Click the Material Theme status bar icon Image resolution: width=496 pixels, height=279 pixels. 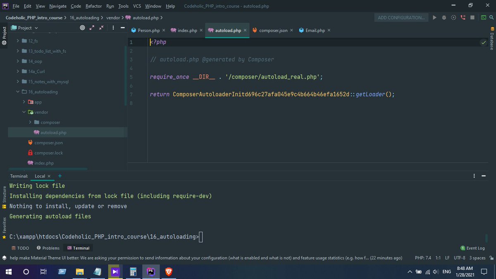4,258
